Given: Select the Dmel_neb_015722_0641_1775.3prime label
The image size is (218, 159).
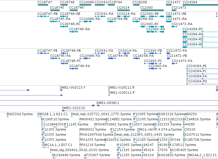Looking at the screenshot, I should [x=101, y=114].
